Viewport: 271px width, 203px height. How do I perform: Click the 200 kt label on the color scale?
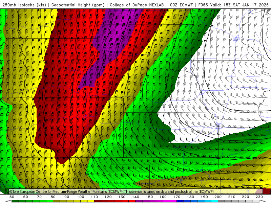(218, 197)
